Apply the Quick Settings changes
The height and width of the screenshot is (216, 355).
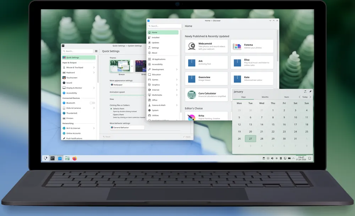point(186,137)
